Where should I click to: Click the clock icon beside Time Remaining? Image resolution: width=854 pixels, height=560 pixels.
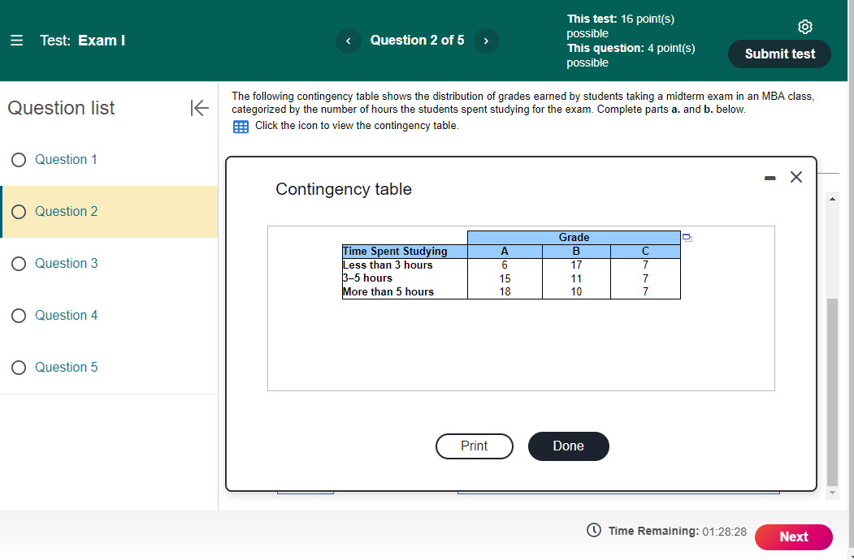[592, 531]
